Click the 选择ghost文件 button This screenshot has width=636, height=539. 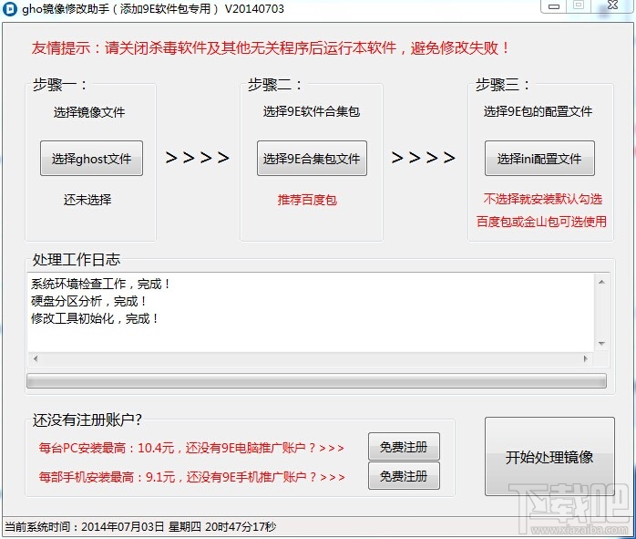tap(91, 159)
